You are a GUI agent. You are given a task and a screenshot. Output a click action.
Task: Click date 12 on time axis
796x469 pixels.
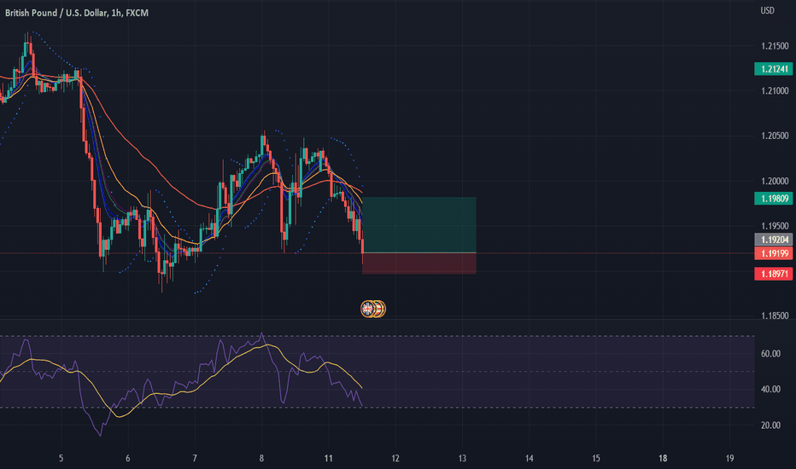pyautogui.click(x=395, y=459)
